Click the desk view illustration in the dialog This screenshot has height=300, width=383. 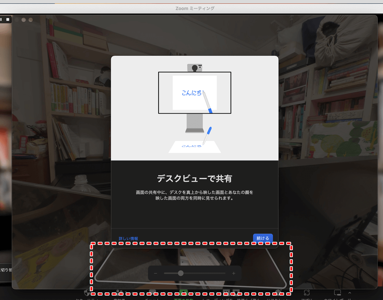point(195,108)
